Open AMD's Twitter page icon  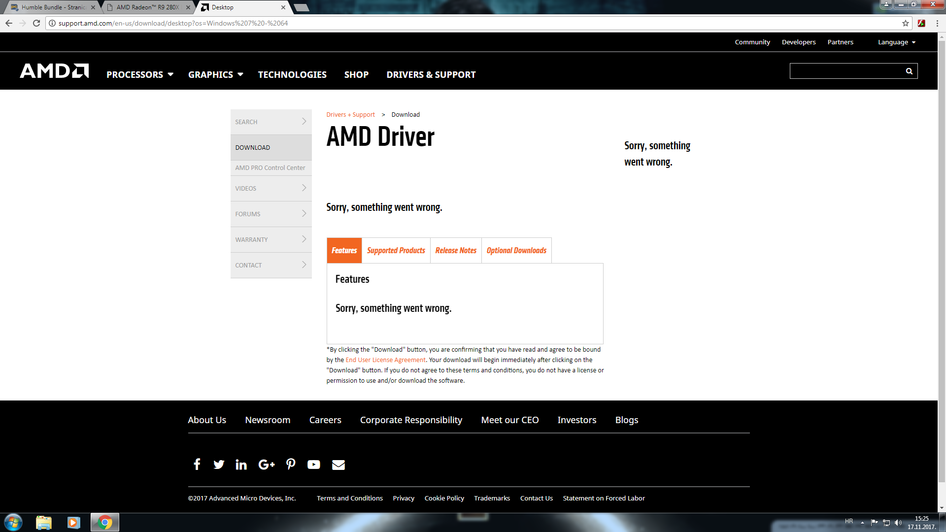click(219, 465)
